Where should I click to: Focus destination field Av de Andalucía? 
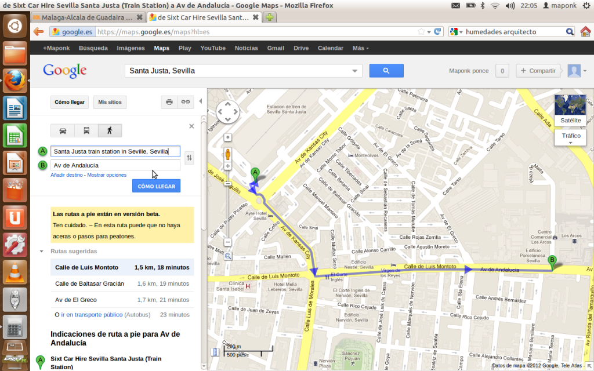[x=115, y=165]
